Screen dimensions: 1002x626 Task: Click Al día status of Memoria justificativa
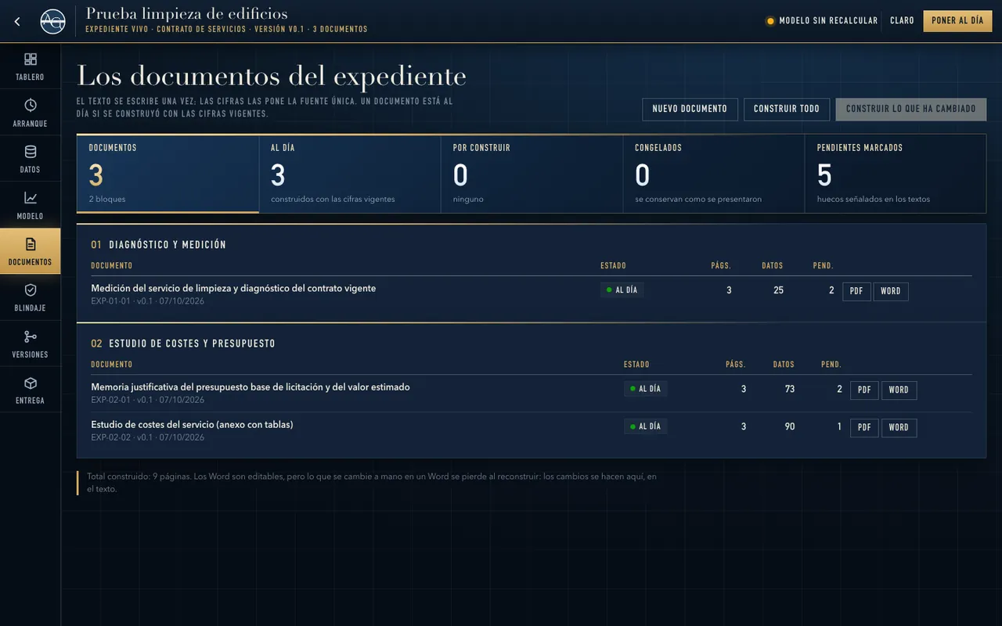click(646, 389)
